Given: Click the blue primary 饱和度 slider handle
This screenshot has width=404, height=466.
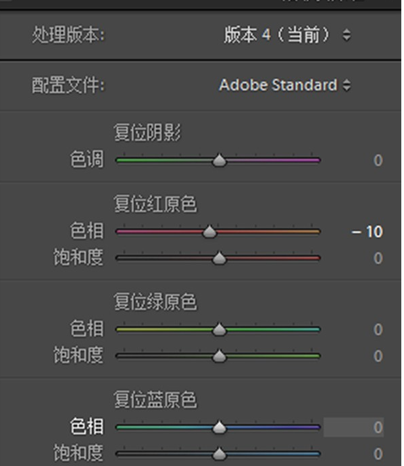Looking at the screenshot, I should 220,454.
